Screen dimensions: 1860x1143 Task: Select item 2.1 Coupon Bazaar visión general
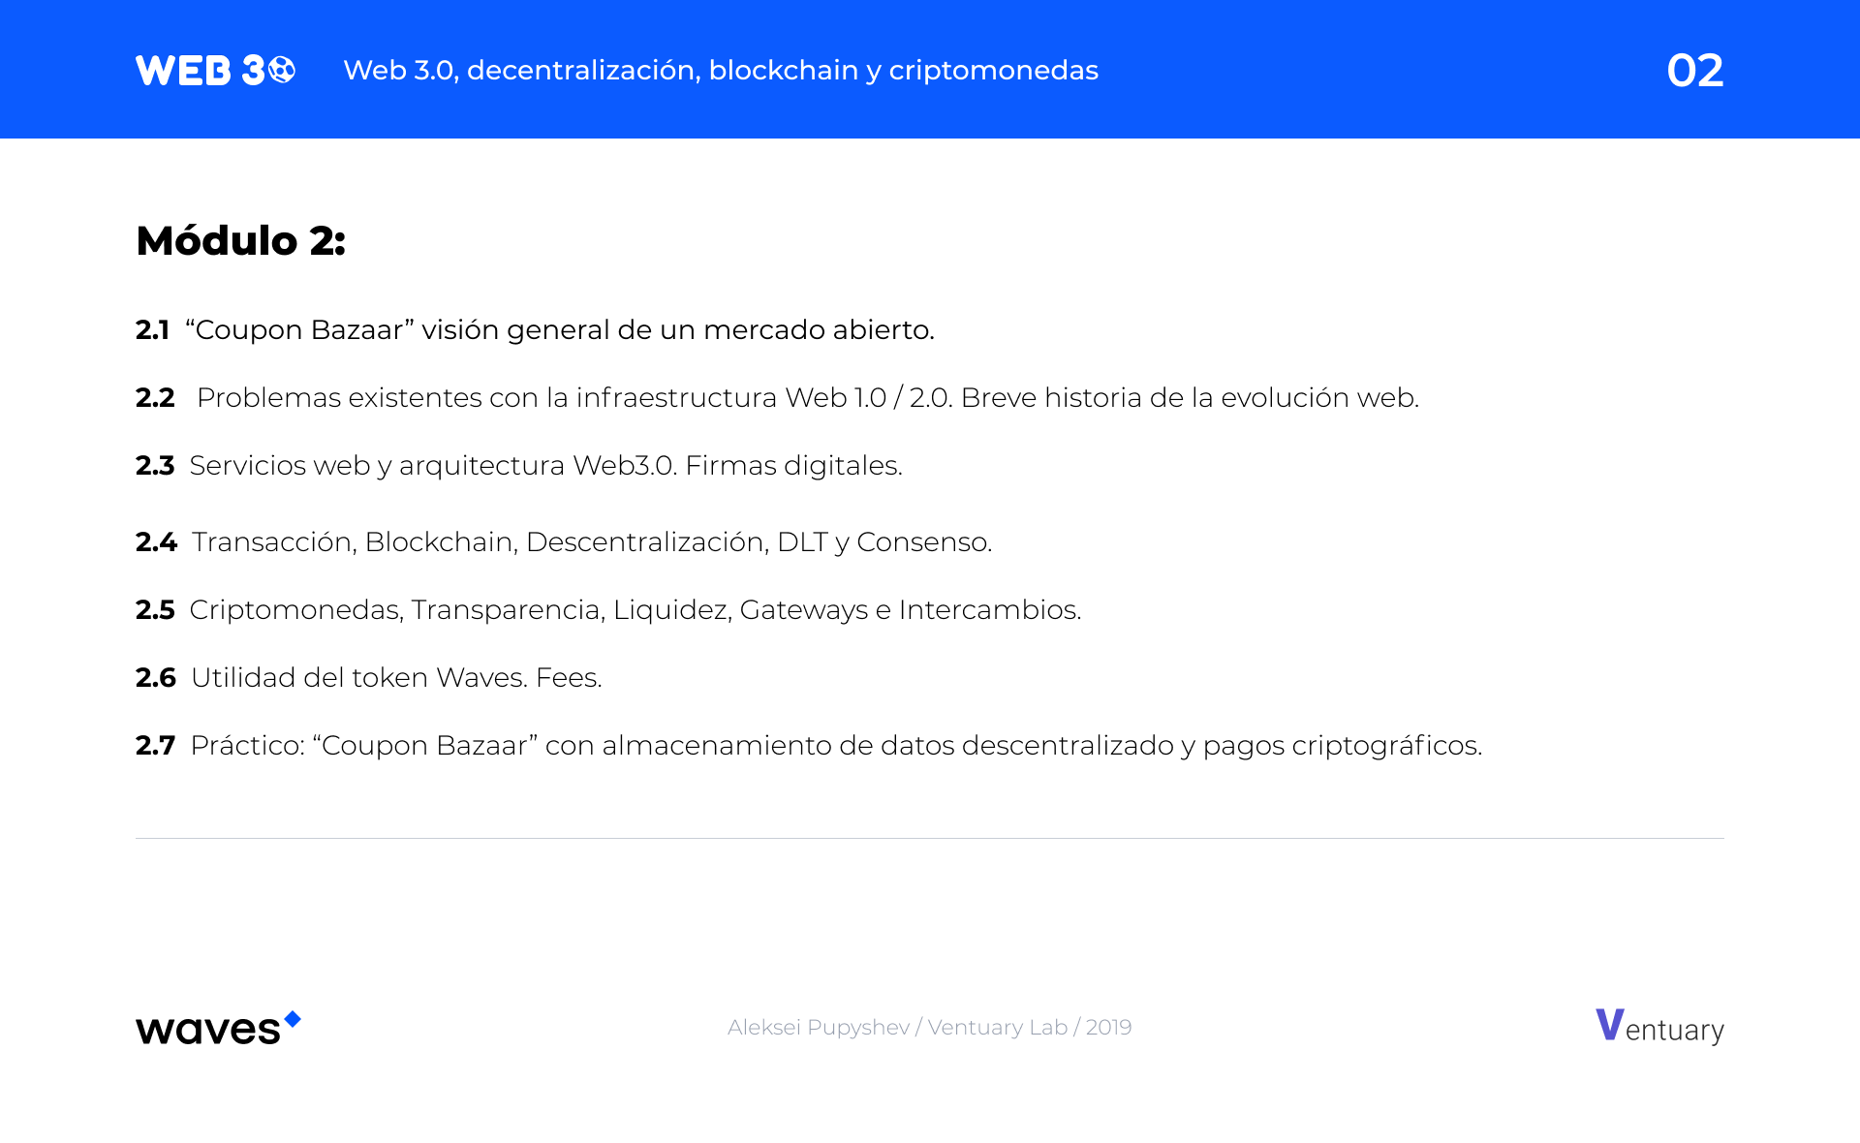click(x=535, y=329)
